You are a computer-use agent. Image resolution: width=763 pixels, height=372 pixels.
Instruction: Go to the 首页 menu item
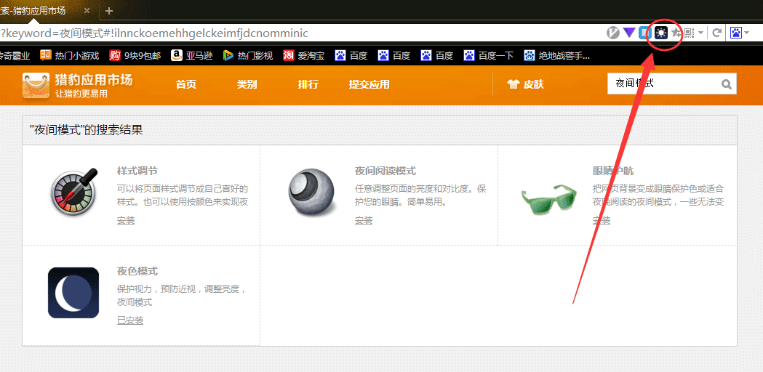click(x=186, y=84)
